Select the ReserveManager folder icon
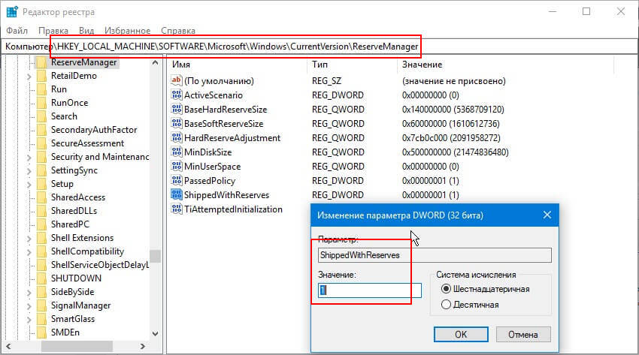Viewport: 639px width, 355px height. (41, 62)
